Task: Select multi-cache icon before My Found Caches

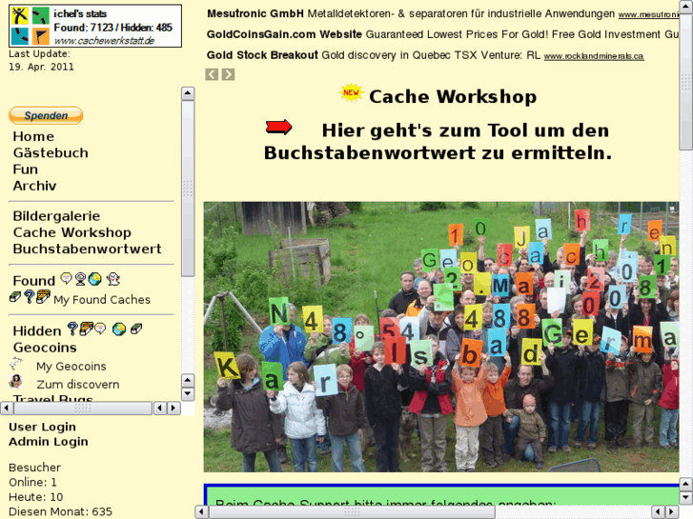Action: [43, 296]
